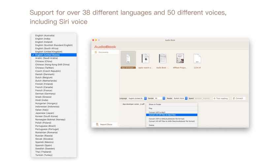Pick Portuguese (Portugal) language
264x165 pixels.
[54, 129]
